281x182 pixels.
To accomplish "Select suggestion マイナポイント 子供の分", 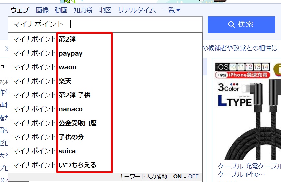I will (x=105, y=137).
